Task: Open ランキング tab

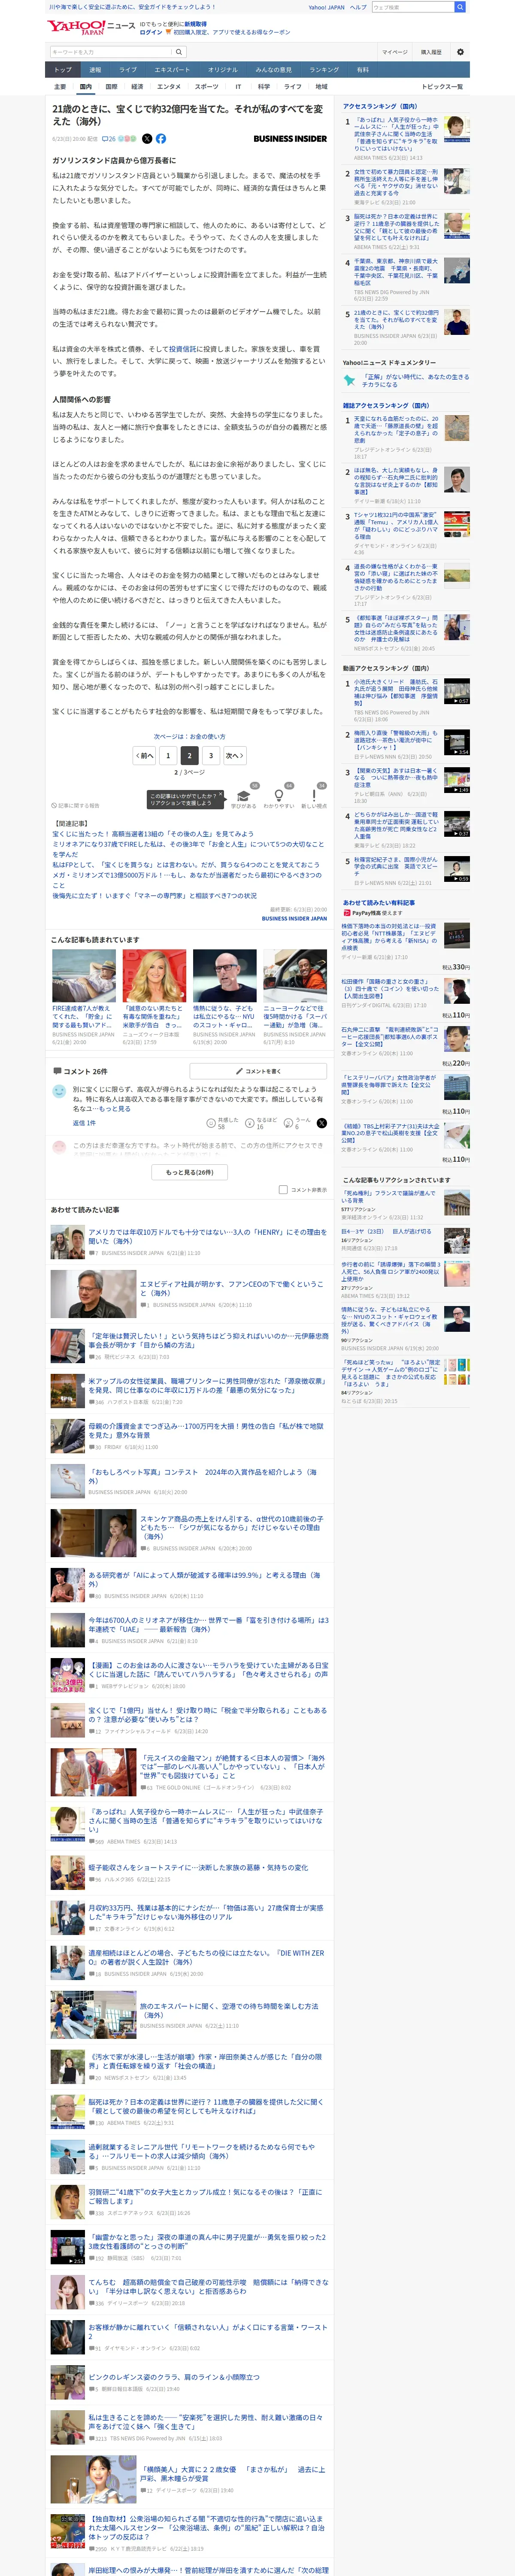Action: (x=324, y=70)
